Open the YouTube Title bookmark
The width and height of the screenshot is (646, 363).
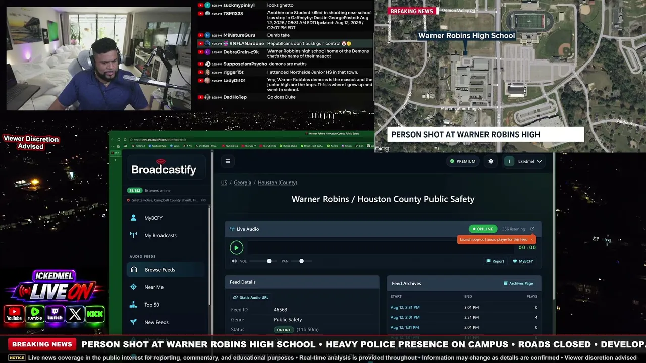pos(268,146)
